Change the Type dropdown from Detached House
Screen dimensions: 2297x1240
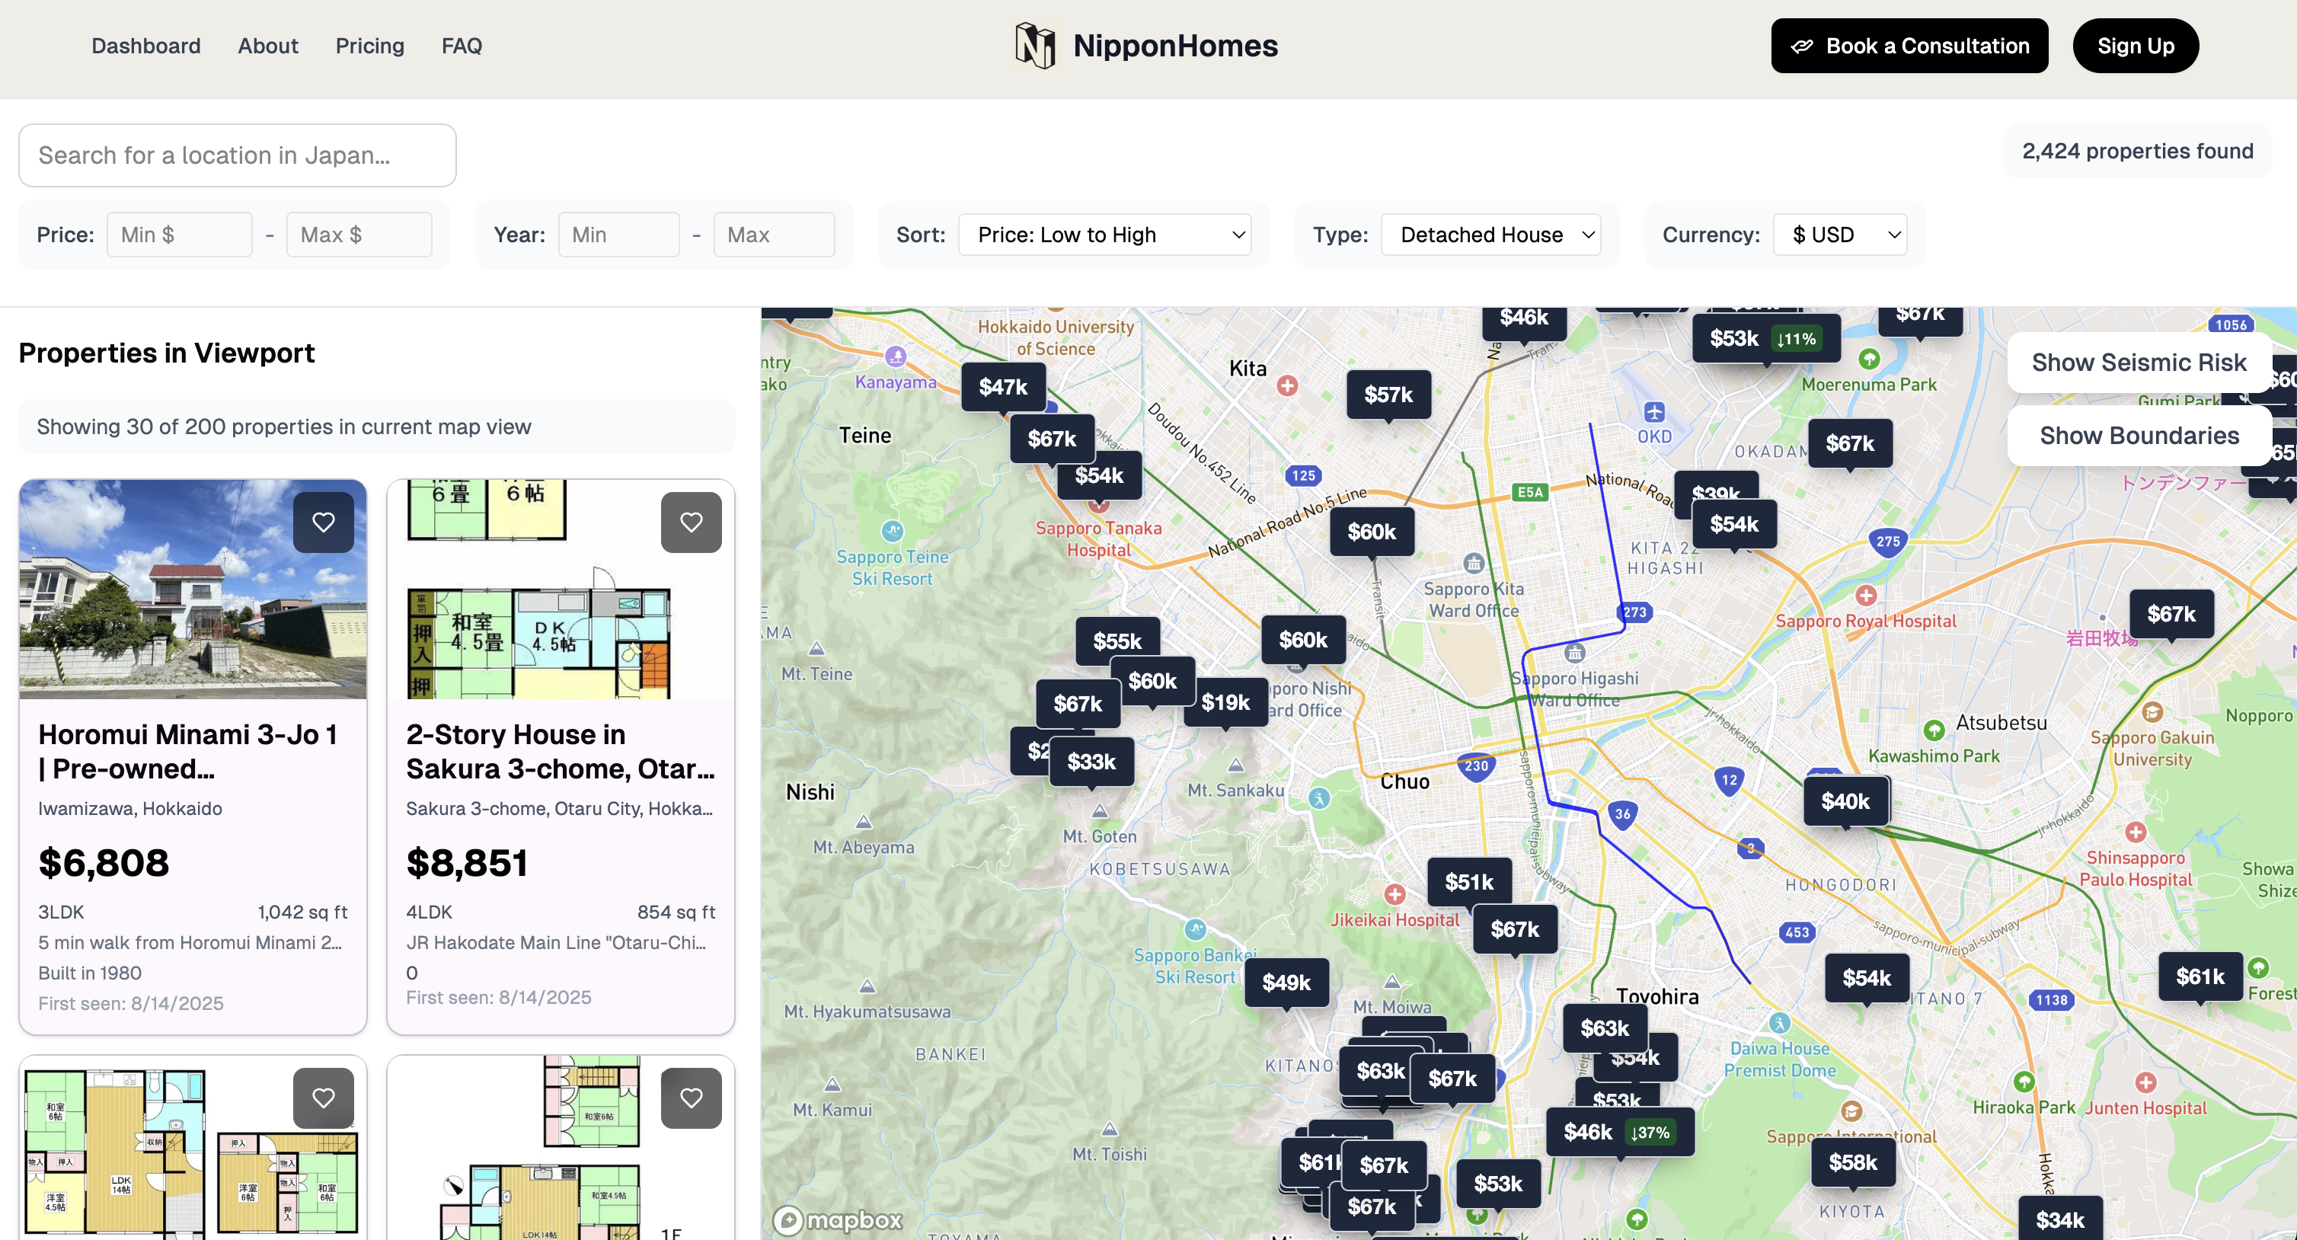click(1491, 234)
